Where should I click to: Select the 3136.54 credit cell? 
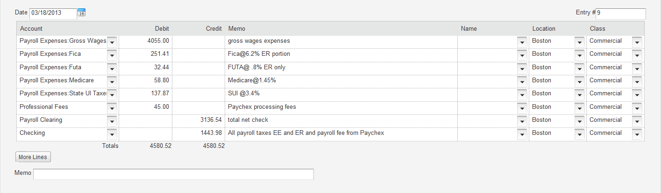199,120
